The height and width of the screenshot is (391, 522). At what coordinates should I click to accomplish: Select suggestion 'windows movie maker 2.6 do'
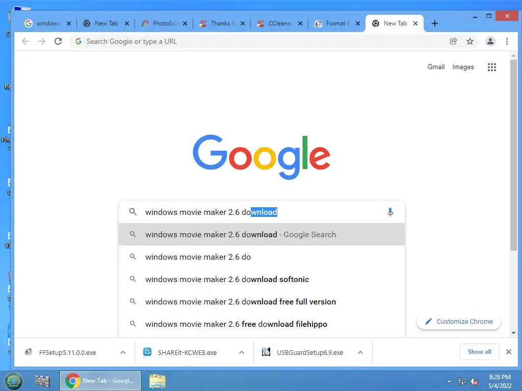262,257
